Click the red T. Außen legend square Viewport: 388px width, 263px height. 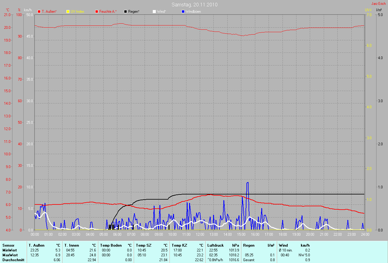39,12
